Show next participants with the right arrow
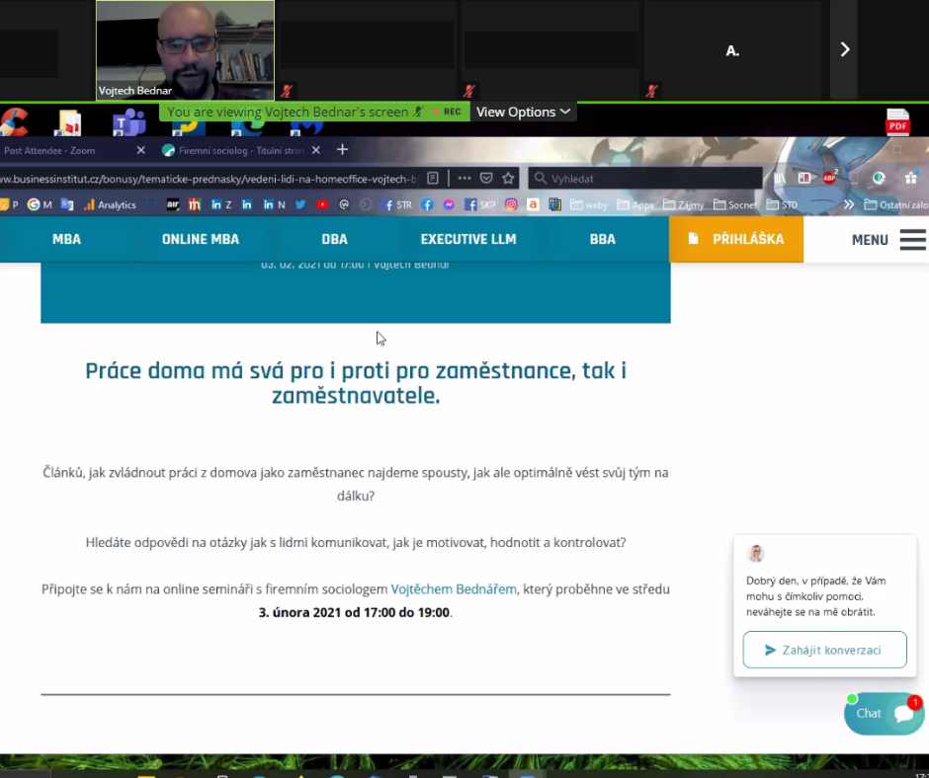 coord(844,49)
